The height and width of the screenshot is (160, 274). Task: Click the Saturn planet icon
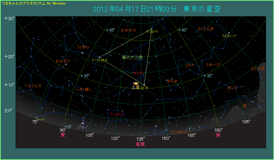pyautogui.click(x=136, y=83)
